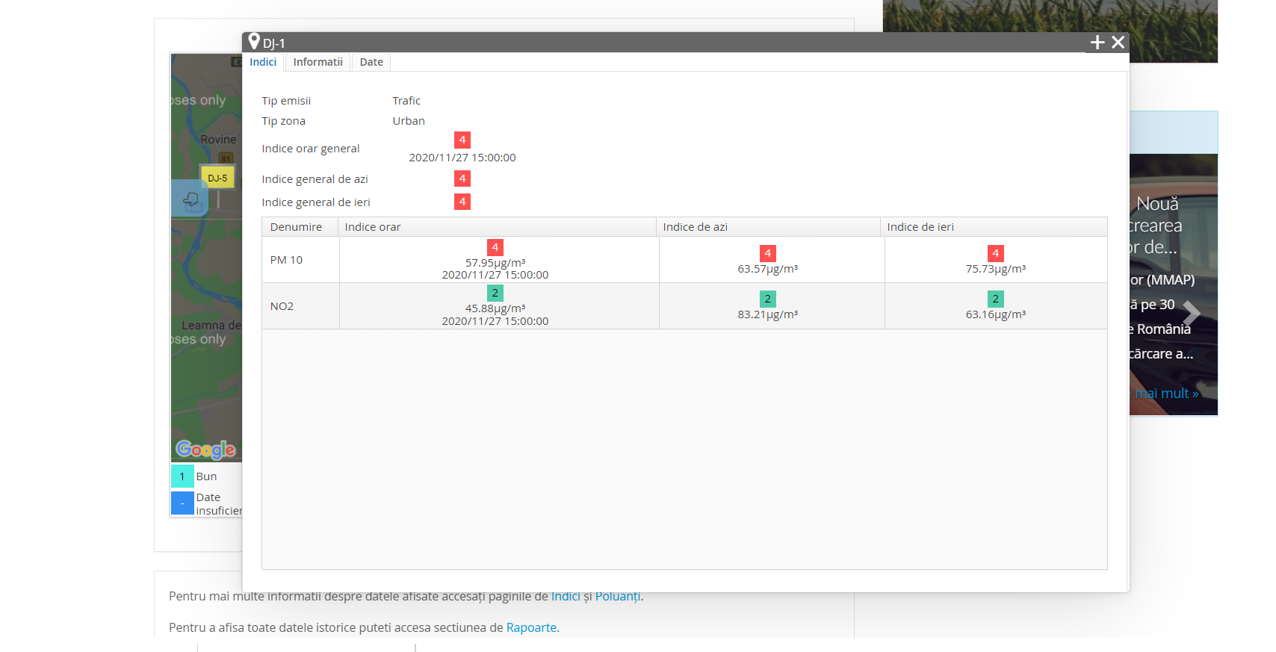Image resolution: width=1276 pixels, height=652 pixels.
Task: Close the DJ-1 station popup
Action: (x=1118, y=43)
